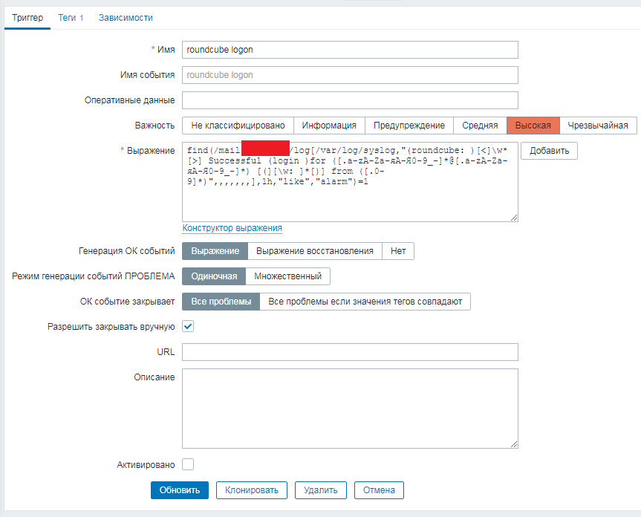The height and width of the screenshot is (517, 641).
Task: Click the URL input field
Action: [x=350, y=352]
